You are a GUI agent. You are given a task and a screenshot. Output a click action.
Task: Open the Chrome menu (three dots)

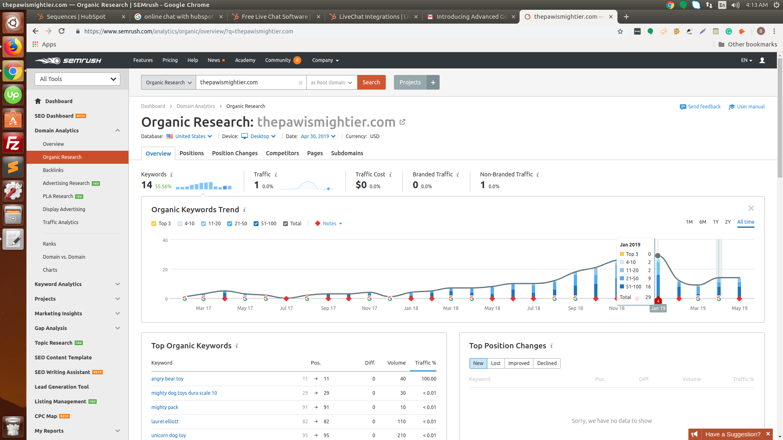tap(774, 31)
